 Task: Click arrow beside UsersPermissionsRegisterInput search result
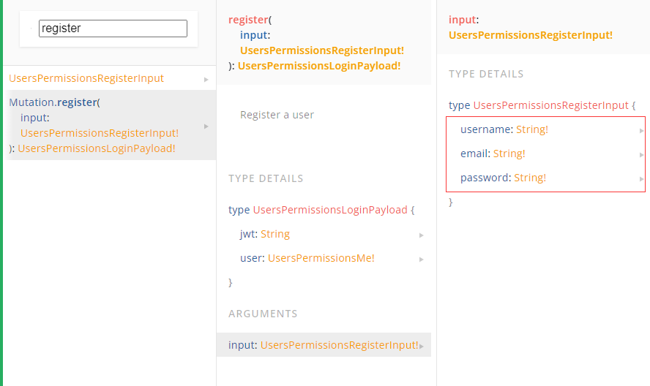coord(206,79)
